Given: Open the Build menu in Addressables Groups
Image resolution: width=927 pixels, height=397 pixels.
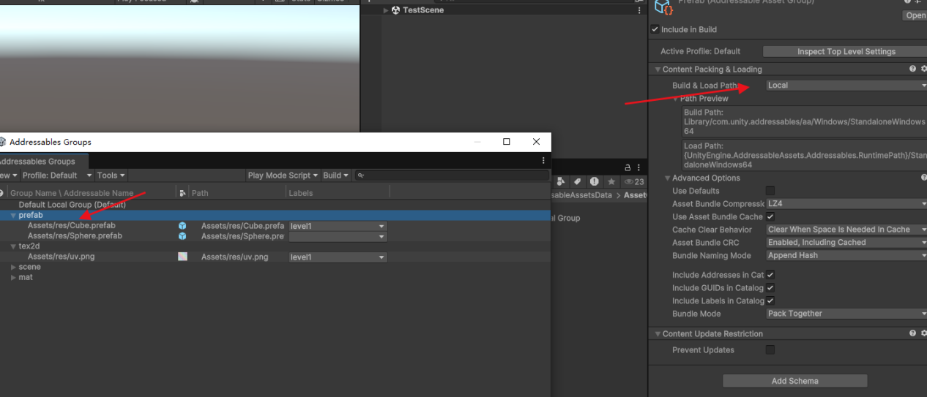Looking at the screenshot, I should click(x=336, y=175).
